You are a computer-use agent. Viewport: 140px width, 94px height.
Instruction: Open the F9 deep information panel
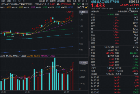(47, 1)
